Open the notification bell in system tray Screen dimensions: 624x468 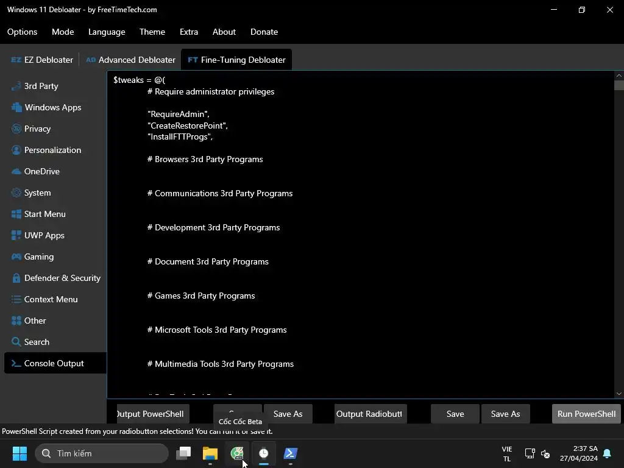(608, 453)
